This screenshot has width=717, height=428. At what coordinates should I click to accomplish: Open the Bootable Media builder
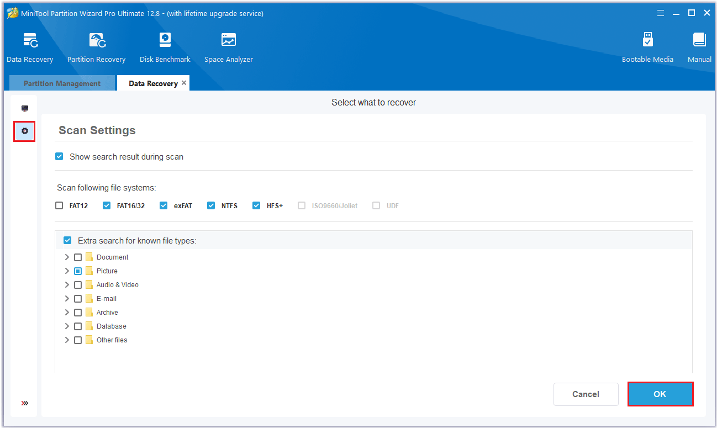(647, 48)
